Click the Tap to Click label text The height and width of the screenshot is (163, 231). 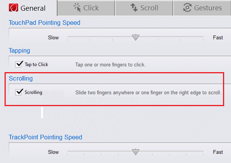pos(37,65)
